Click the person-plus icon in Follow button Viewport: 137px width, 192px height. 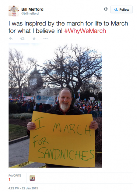[x=116, y=10]
